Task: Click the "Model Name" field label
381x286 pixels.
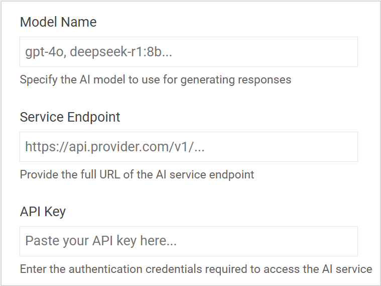Action: click(58, 23)
